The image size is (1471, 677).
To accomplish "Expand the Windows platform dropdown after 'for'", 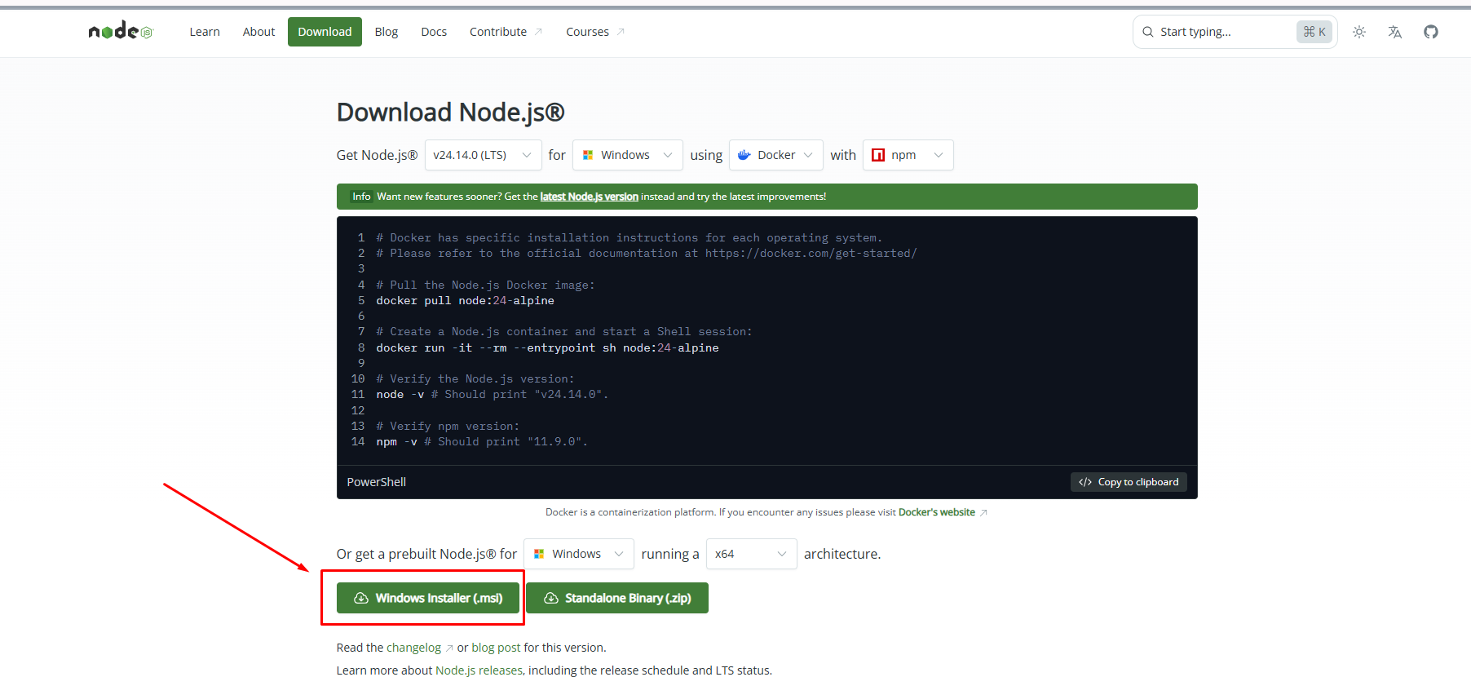I will click(627, 155).
